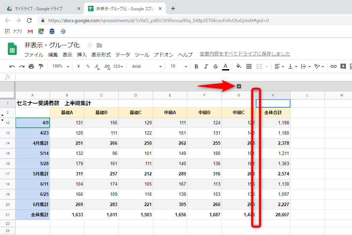Insert a link using the link icon
352x235 pixels.
(334, 66)
